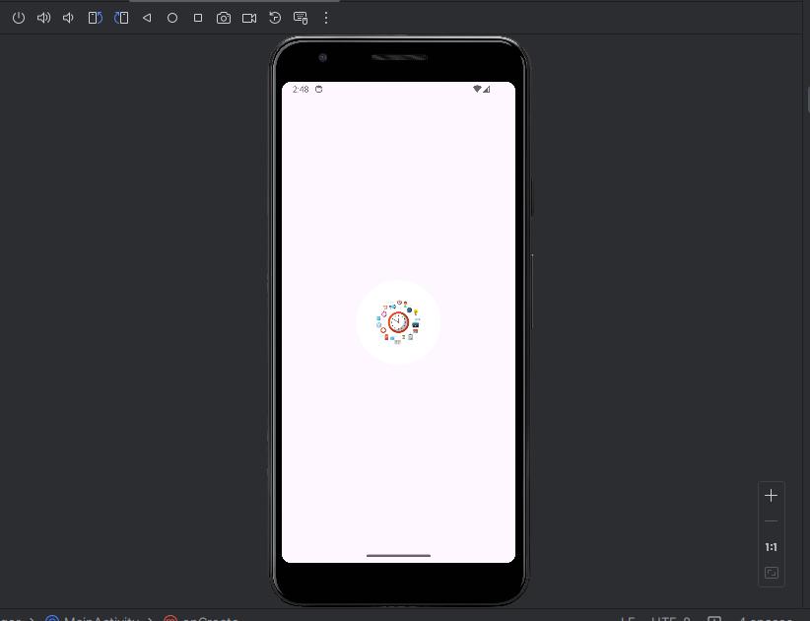Tap the Wi-Fi signal icon in phone status bar

(477, 89)
